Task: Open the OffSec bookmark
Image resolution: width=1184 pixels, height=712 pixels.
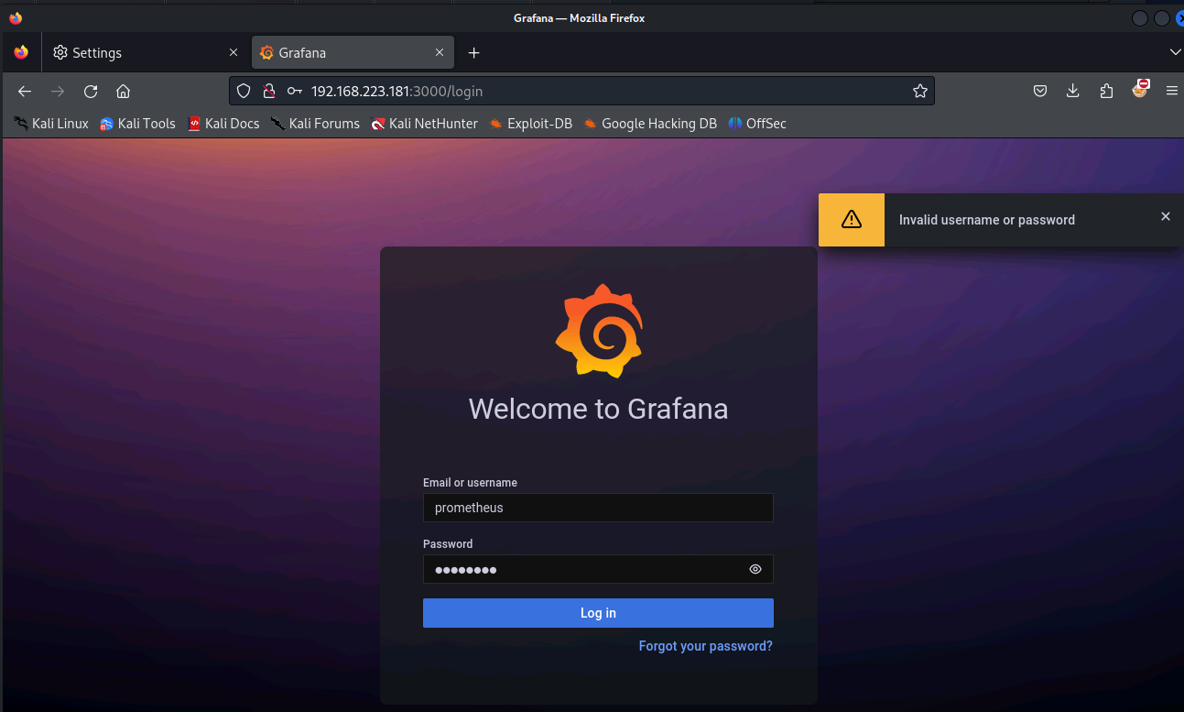Action: (x=757, y=124)
